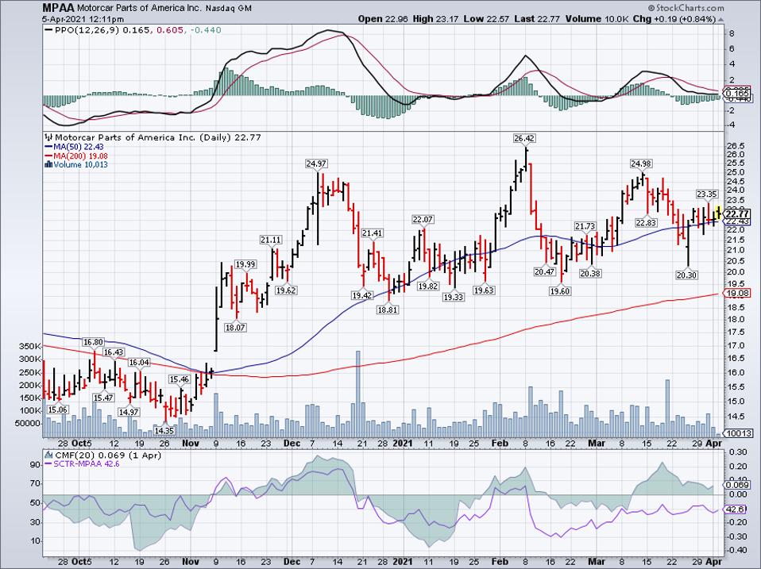Click the 19.60 low price label
This screenshot has height=569, width=761.
(x=559, y=291)
